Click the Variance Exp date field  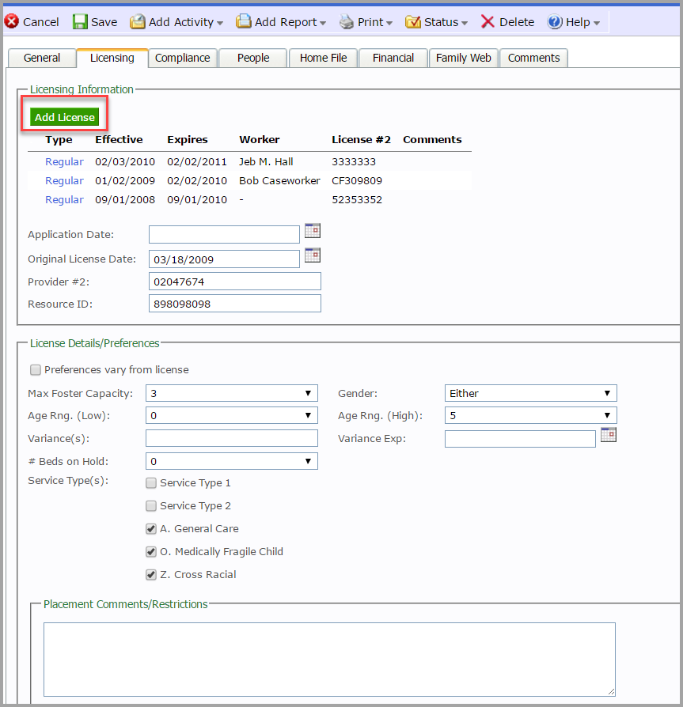pos(520,439)
